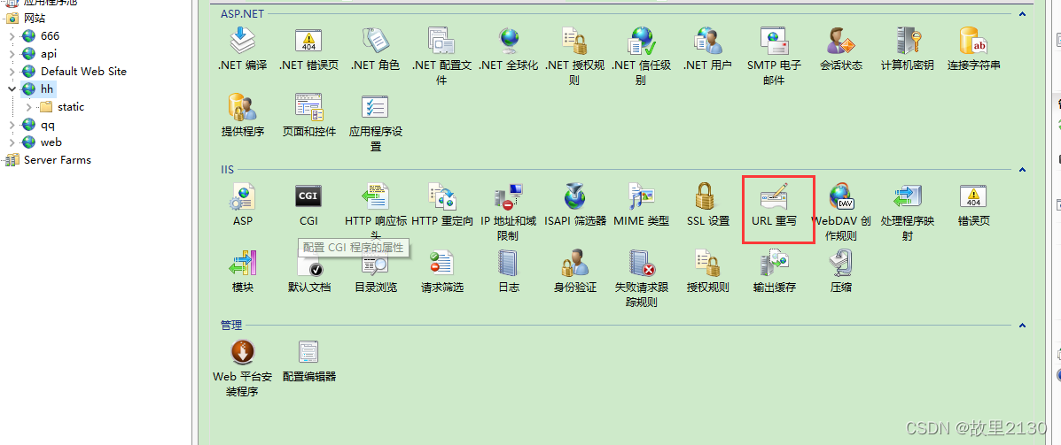The image size is (1061, 445).
Task: Open the 提供程序 feature
Action: (x=242, y=116)
